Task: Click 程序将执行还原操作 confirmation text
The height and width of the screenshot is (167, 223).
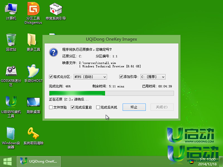Action: click(87, 49)
